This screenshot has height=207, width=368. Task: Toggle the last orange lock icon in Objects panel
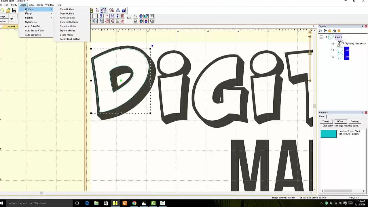click(x=339, y=31)
